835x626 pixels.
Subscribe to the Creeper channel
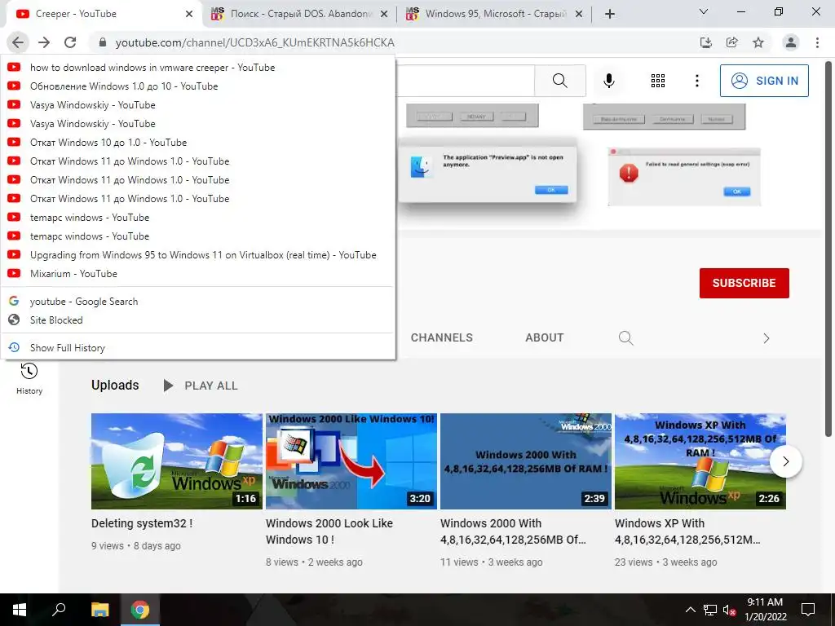point(744,283)
